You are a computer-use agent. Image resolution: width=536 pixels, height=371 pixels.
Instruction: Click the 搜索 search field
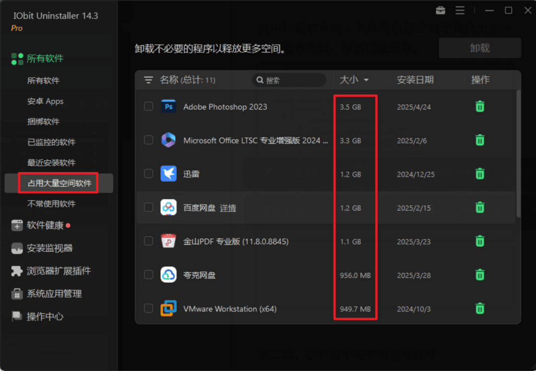[289, 80]
